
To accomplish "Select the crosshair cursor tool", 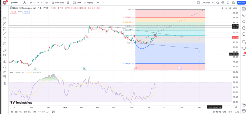I will [x=5, y=9].
